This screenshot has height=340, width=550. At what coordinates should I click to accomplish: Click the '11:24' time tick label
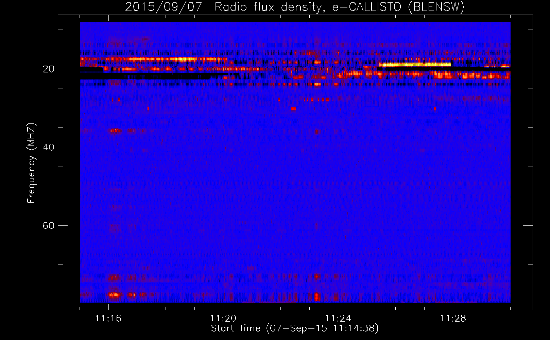tap(338, 318)
